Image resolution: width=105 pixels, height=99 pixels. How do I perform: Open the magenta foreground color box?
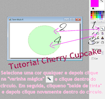[94, 3]
